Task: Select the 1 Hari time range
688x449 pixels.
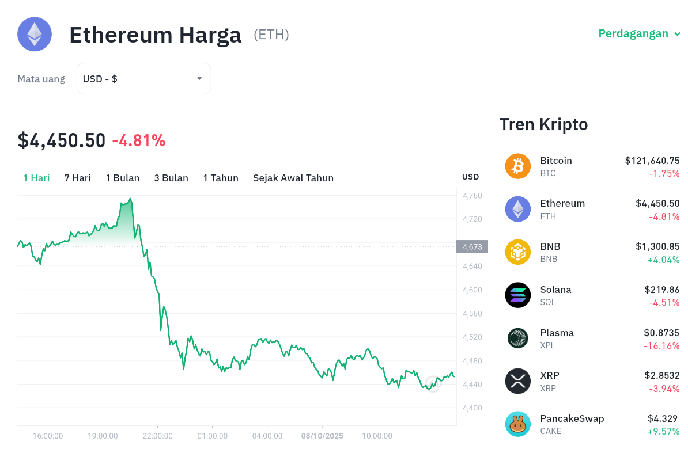Action: (x=36, y=178)
